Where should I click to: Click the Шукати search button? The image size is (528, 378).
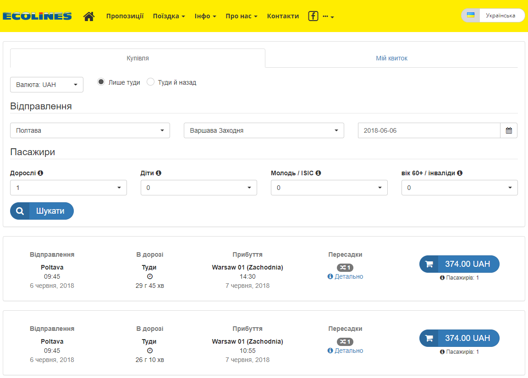tap(42, 211)
